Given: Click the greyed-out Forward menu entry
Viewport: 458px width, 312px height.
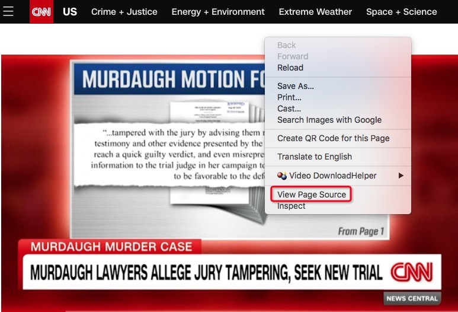Looking at the screenshot, I should pos(292,56).
